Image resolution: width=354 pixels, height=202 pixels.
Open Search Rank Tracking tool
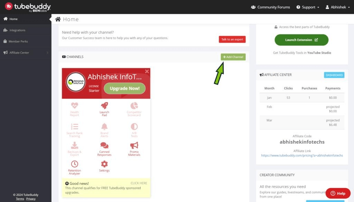pos(75,130)
